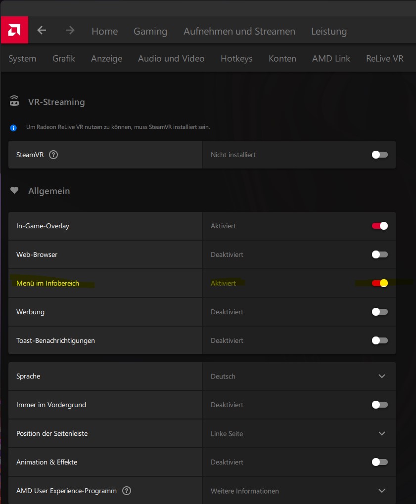Enable the Web-Browser toggle

[x=380, y=254]
